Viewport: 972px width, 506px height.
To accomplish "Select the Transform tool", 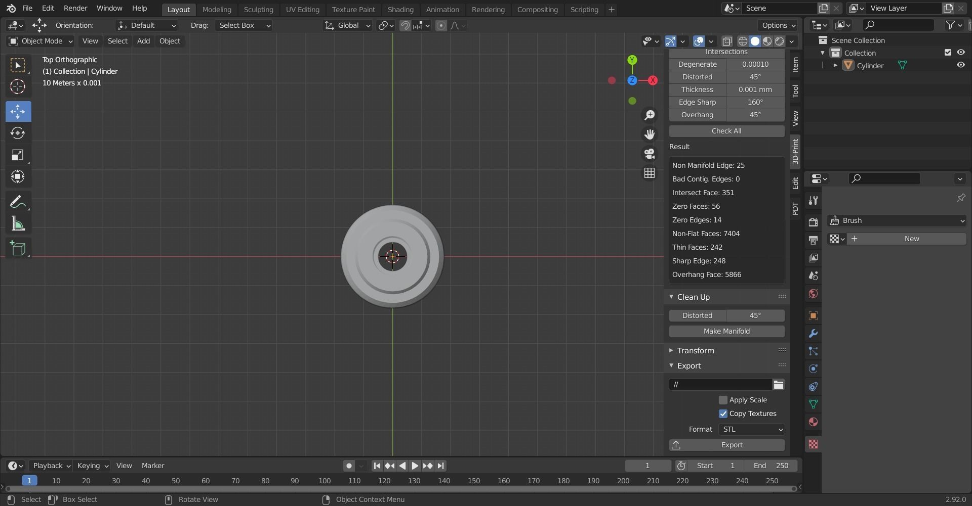I will (18, 176).
